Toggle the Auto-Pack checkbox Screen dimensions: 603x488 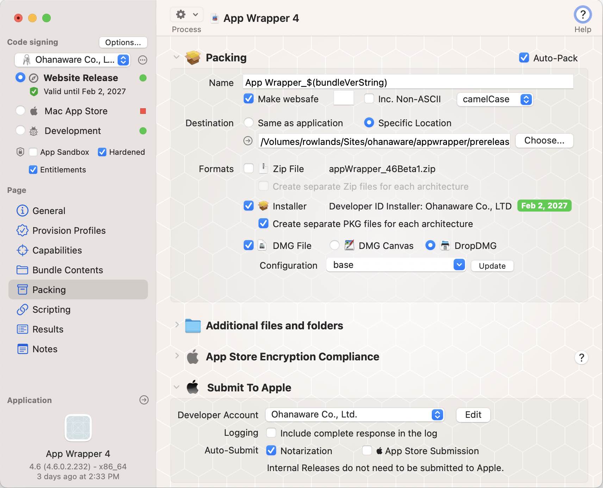tap(524, 58)
